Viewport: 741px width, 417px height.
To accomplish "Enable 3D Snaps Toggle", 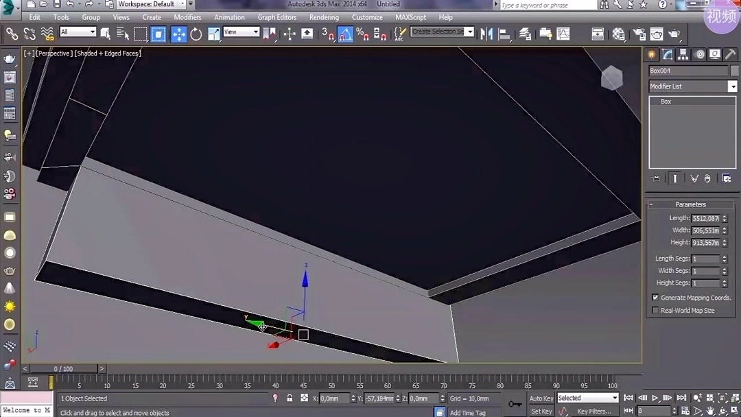I will 327,34.
